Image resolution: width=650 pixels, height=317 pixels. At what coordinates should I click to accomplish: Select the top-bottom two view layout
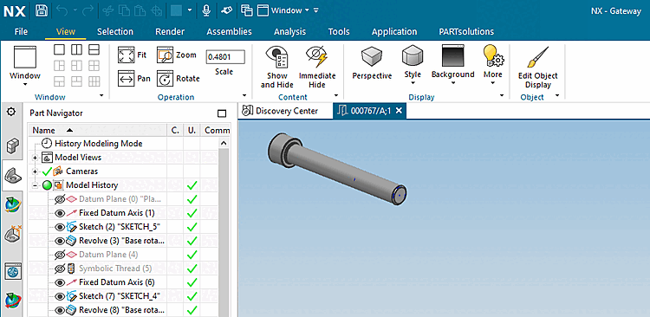94,49
